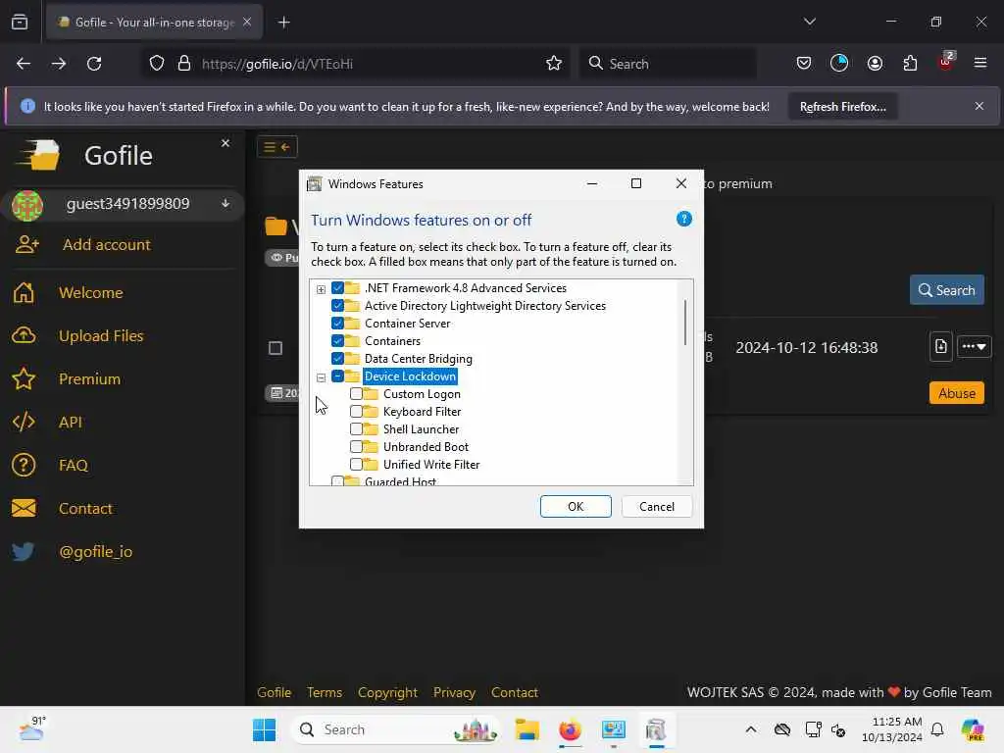
Task: Click the Windows Features list scrollbar
Action: 685,323
